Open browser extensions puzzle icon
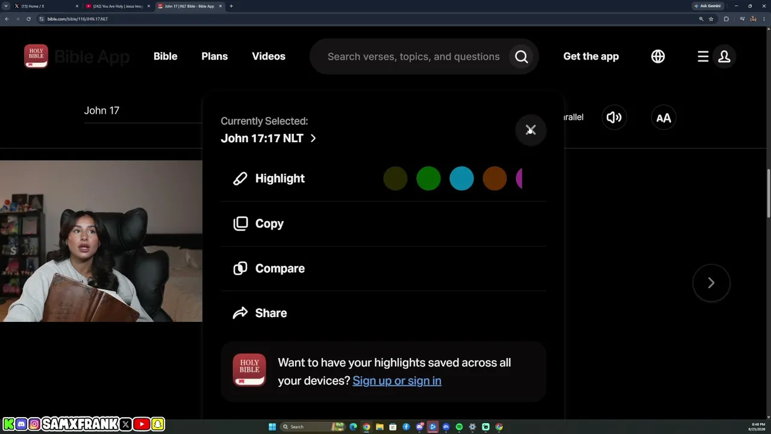Image resolution: width=771 pixels, height=434 pixels. 726,19
